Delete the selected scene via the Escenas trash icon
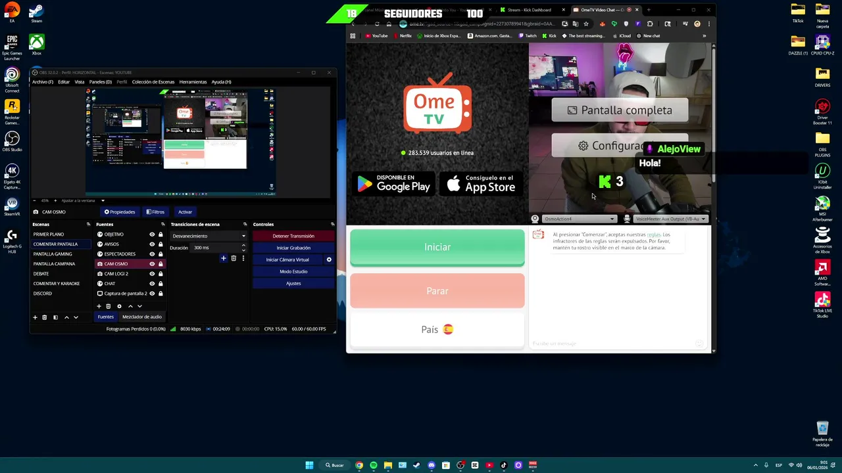 click(45, 317)
